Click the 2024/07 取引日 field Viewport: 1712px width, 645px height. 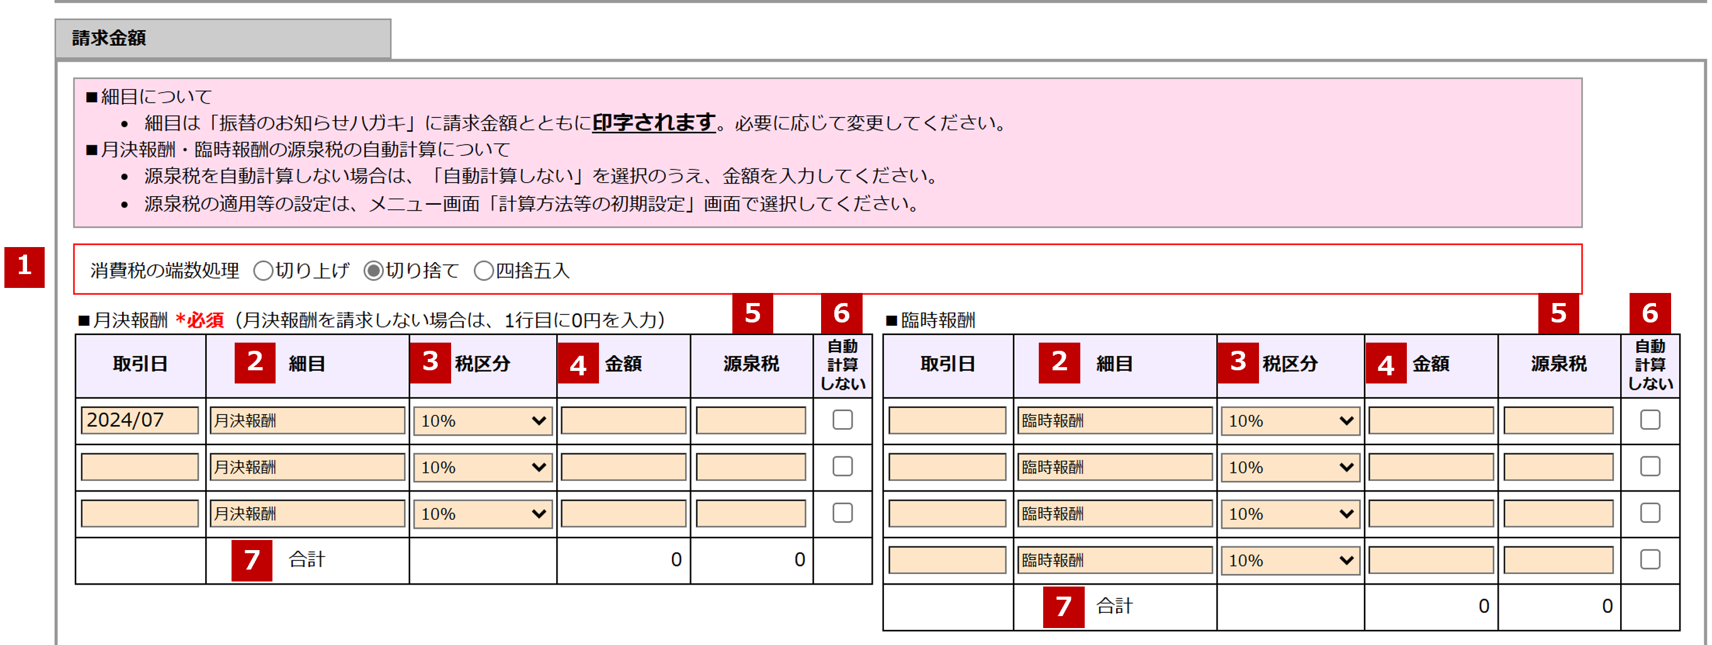tap(140, 420)
